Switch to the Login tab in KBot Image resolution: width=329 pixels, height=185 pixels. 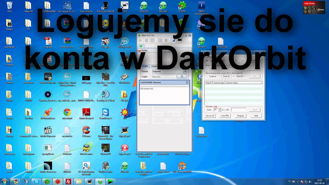click(x=145, y=66)
